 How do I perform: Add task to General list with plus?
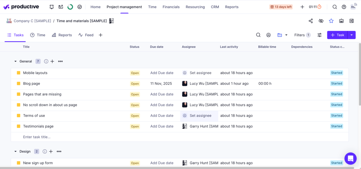(x=52, y=61)
